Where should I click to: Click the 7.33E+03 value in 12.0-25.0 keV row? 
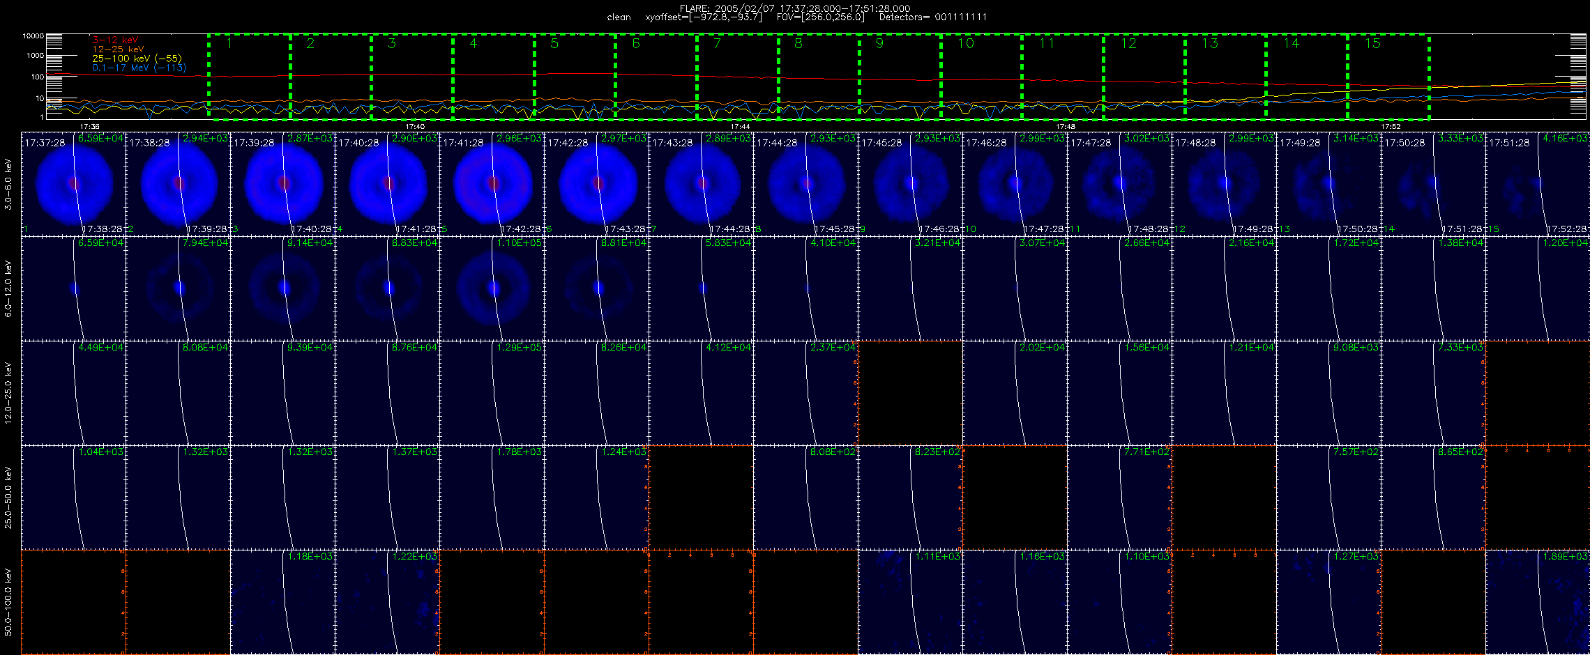coord(1460,348)
